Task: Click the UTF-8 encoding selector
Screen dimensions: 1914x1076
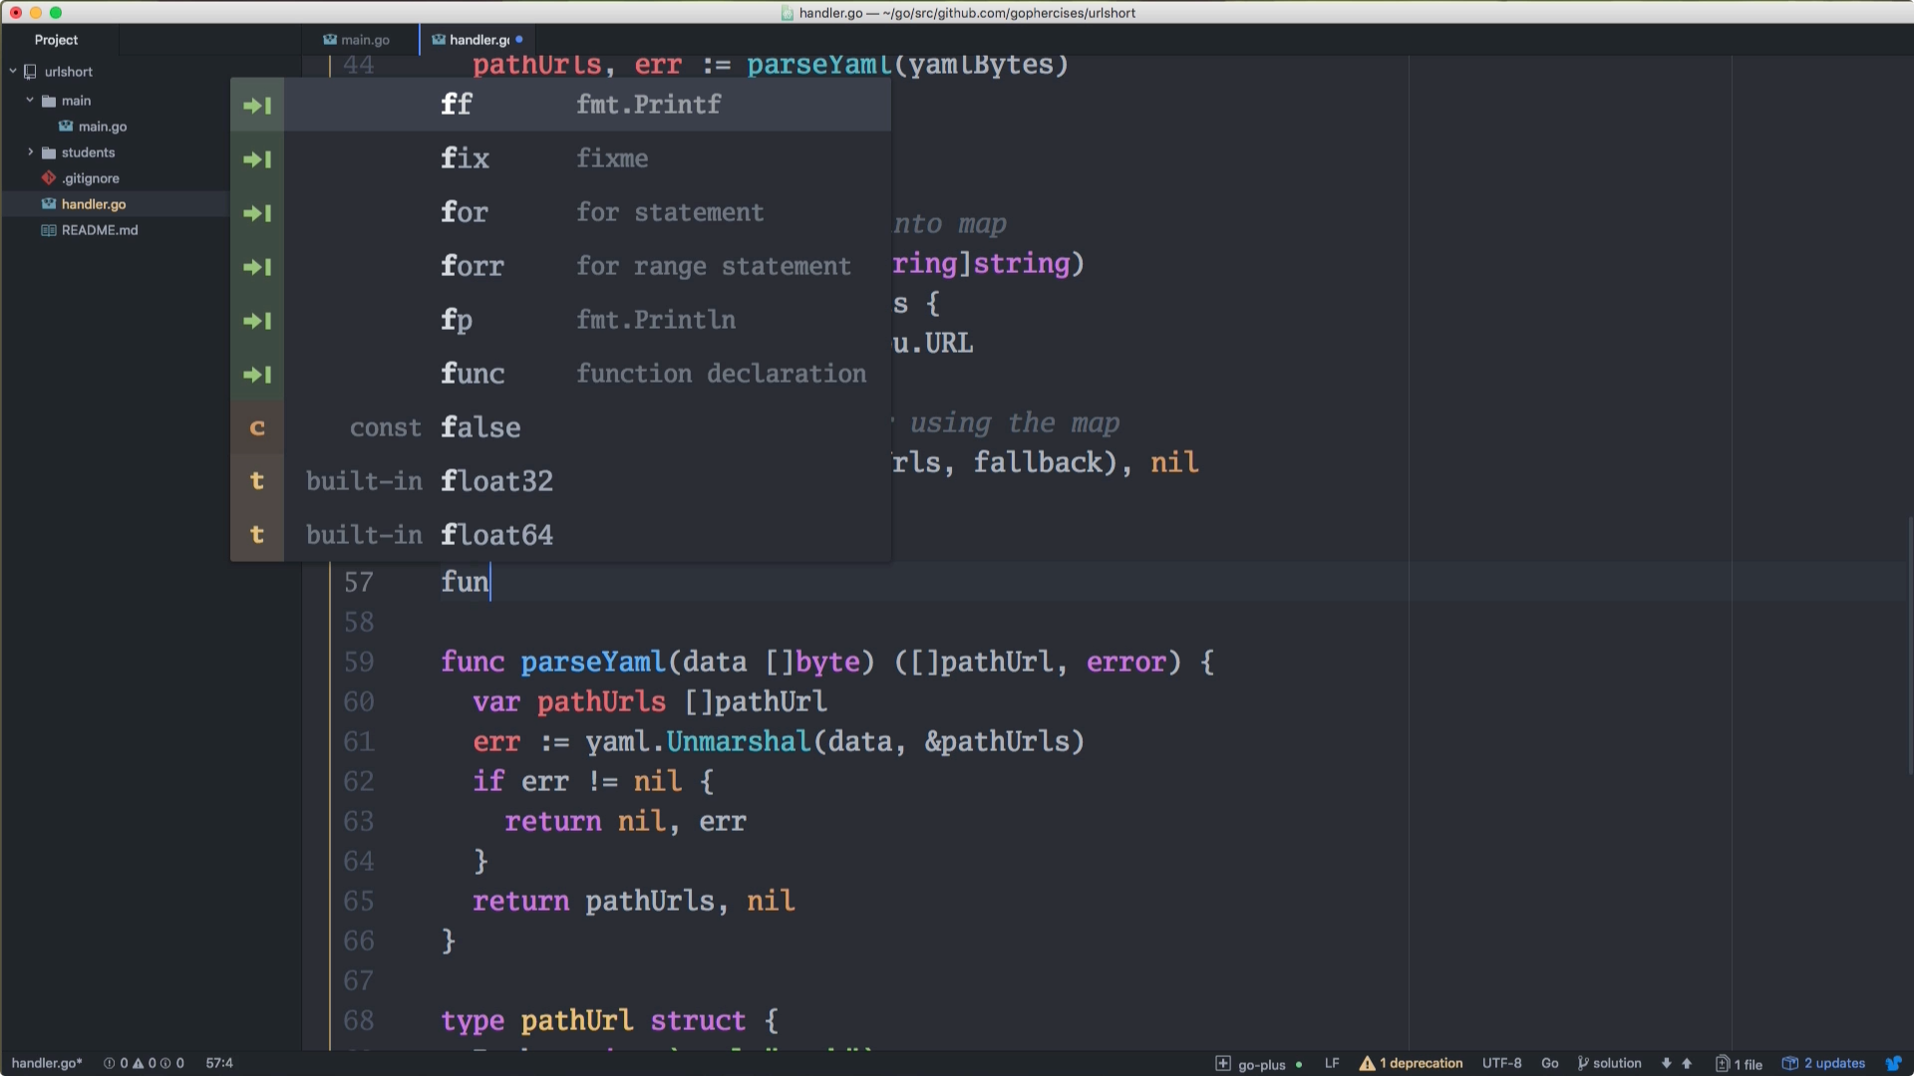Action: (x=1502, y=1063)
